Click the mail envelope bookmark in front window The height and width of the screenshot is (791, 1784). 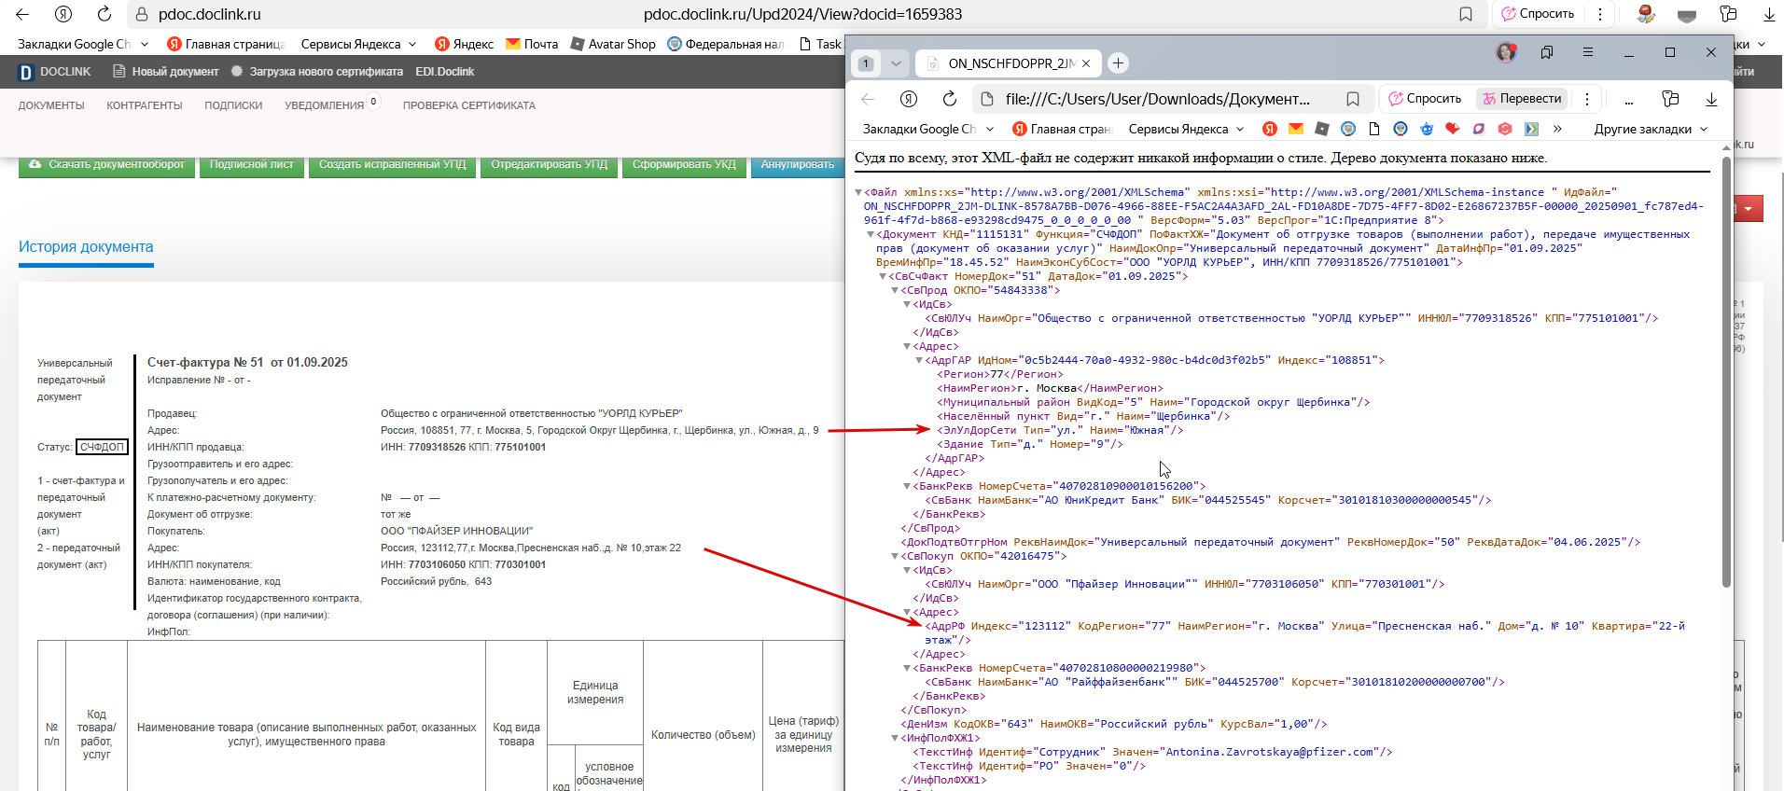1296,129
